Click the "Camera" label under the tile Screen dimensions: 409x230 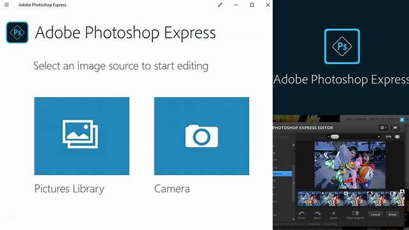(x=172, y=189)
